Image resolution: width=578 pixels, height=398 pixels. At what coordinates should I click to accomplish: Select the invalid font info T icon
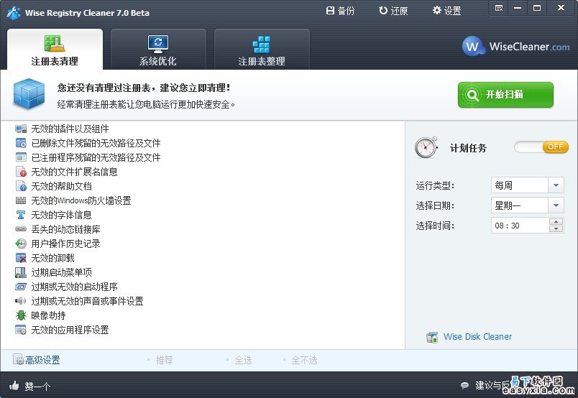(x=21, y=215)
